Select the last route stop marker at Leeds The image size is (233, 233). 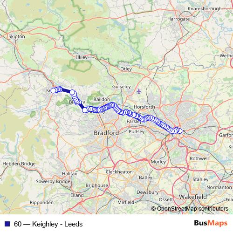tap(180, 131)
